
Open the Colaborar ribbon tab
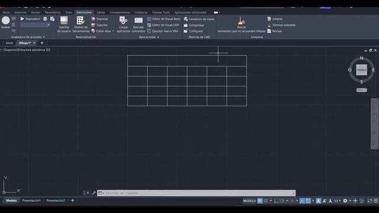[x=141, y=12]
